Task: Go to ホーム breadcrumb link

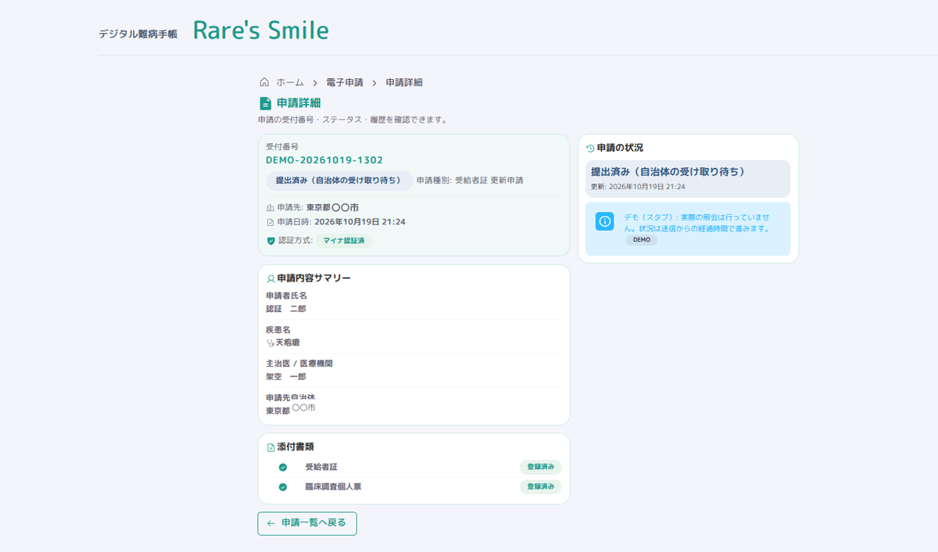Action: pyautogui.click(x=289, y=82)
